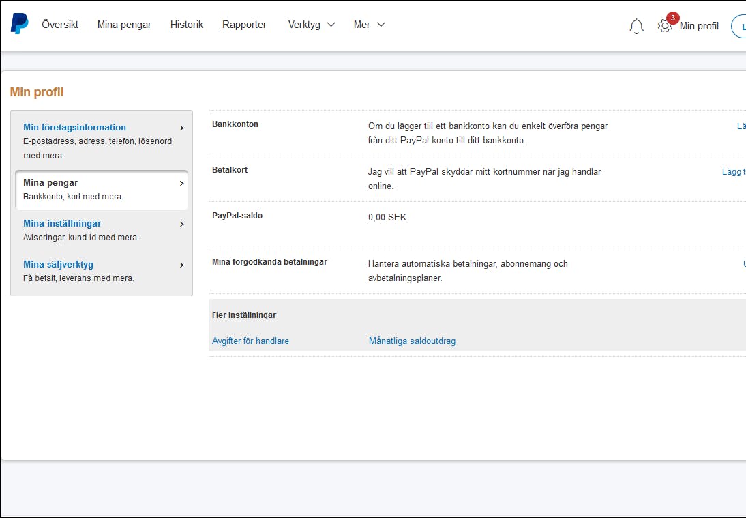Open Månatliga saldoutdrag link
This screenshot has height=518, width=746.
412,341
